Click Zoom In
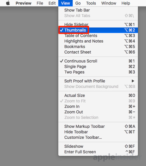This screenshot has height=166, width=146. click(98, 107)
